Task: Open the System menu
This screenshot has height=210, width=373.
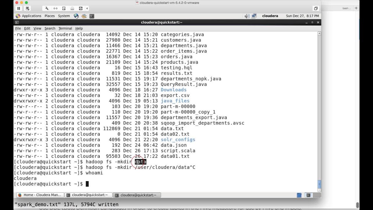Action: coord(64,16)
